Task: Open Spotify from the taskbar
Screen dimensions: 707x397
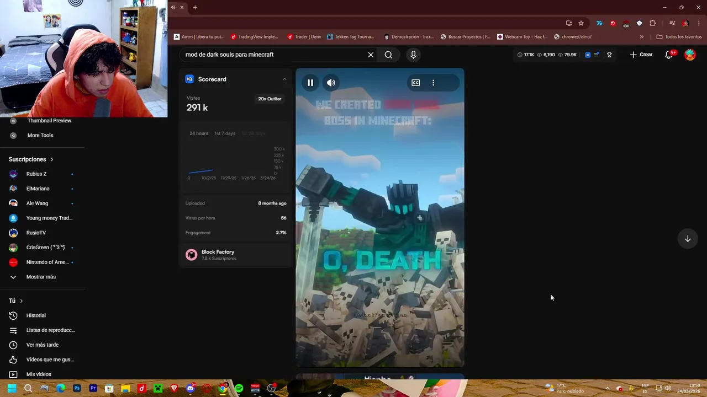Action: click(239, 388)
